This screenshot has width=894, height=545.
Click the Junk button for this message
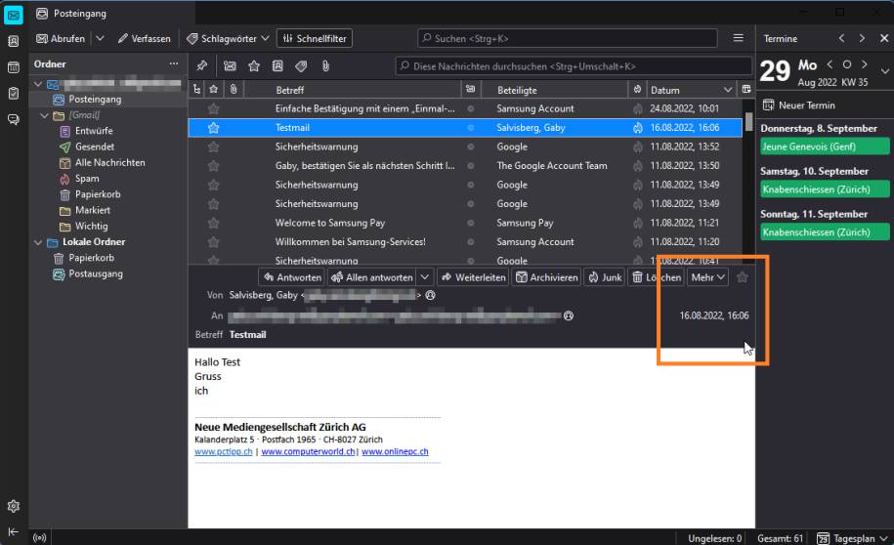(605, 277)
